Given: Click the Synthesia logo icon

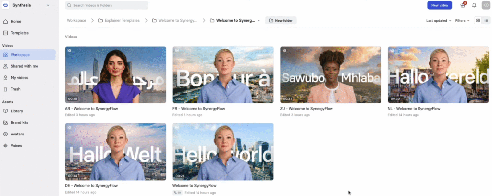Looking at the screenshot, I should click(6, 5).
